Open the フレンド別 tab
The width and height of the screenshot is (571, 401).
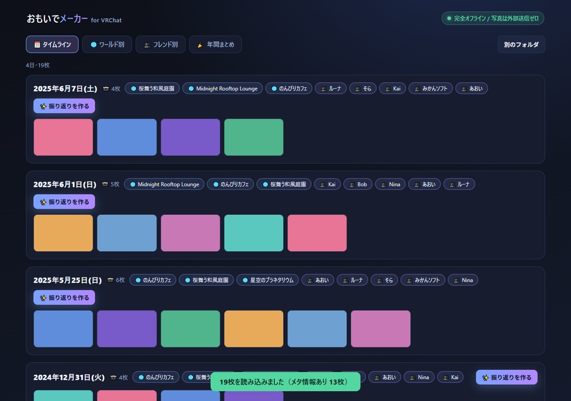tap(161, 45)
